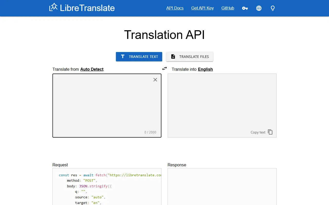Focus the source text input area
The image size is (329, 205).
coord(107,106)
